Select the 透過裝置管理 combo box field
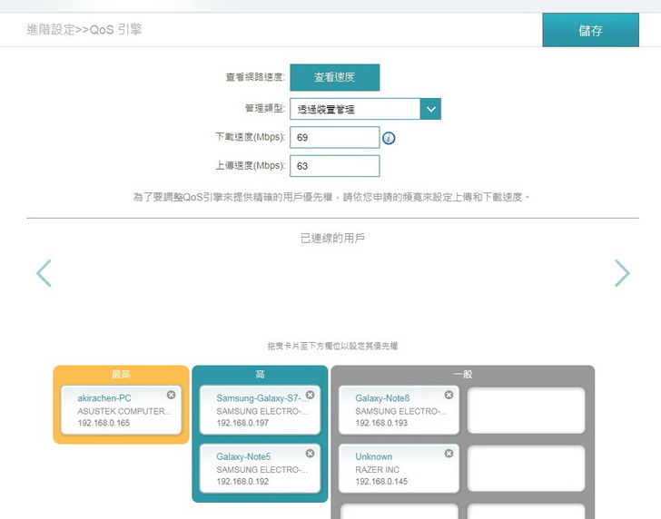661x519 pixels. [x=355, y=109]
